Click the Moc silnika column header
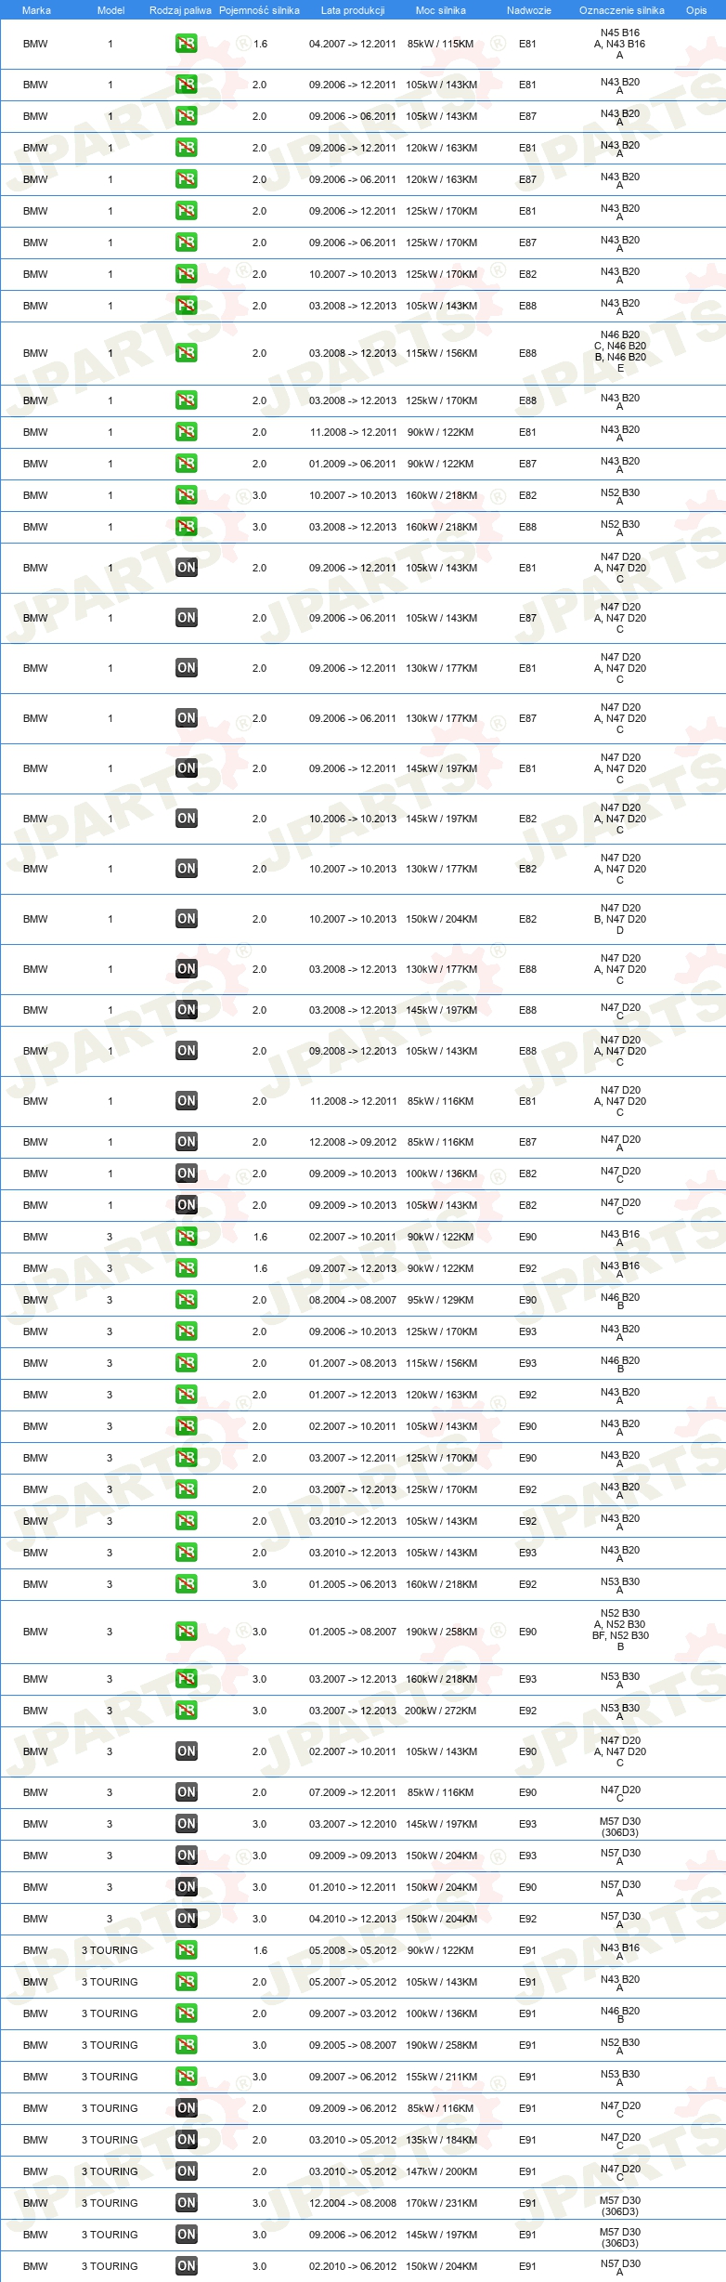This screenshot has height=2282, width=726. pos(441,10)
